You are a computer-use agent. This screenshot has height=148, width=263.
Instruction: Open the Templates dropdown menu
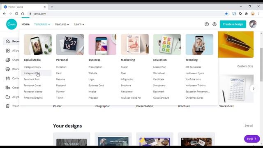(x=42, y=24)
